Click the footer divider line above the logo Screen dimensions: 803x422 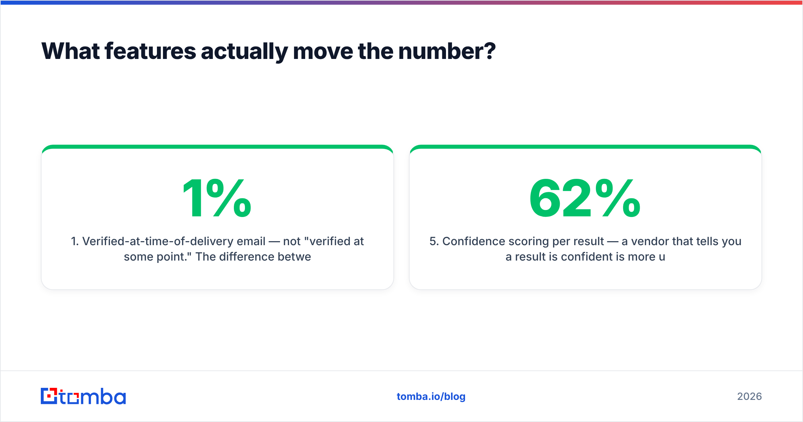401,371
